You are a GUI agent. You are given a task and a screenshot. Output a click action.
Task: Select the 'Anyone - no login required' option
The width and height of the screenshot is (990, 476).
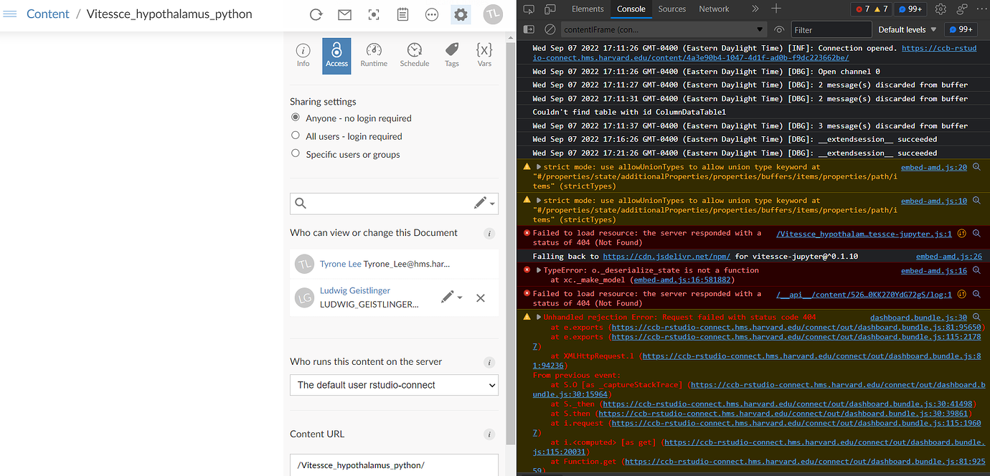295,118
